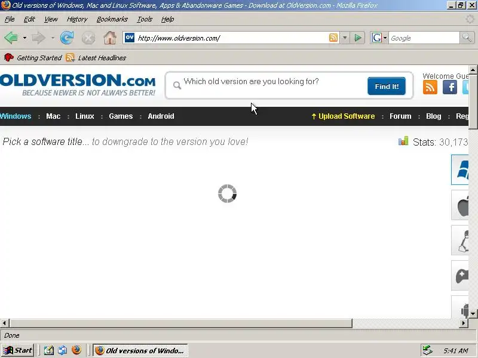
Task: Select the Linux navigation tab
Action: pyautogui.click(x=85, y=116)
